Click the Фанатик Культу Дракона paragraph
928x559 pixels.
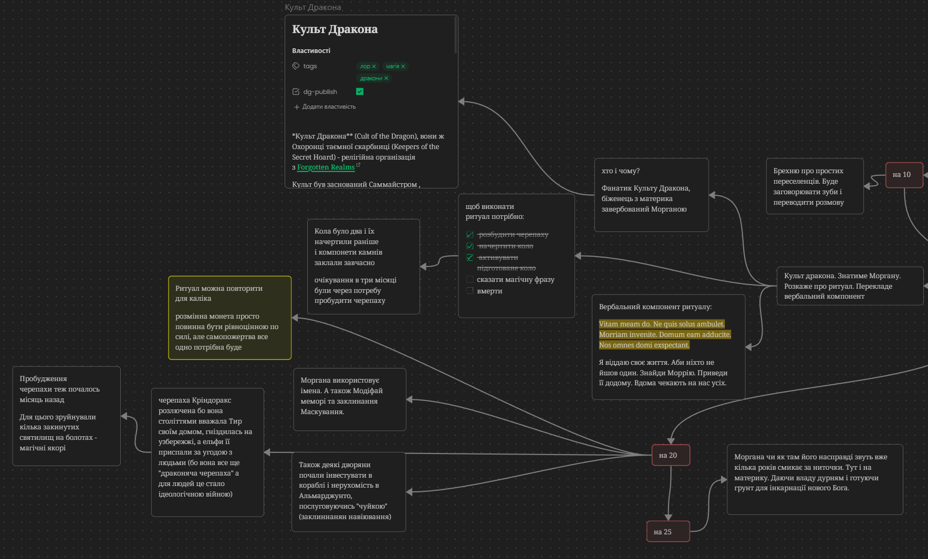(x=646, y=199)
